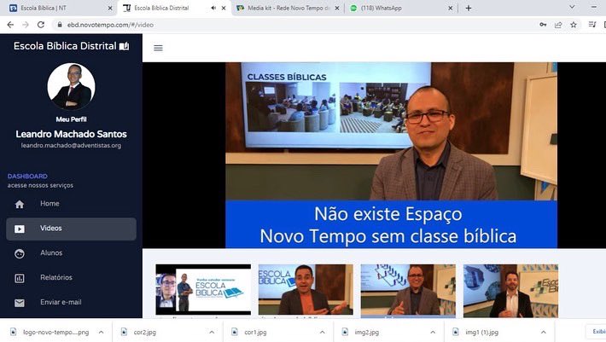This screenshot has width=606, height=342.
Task: Open the profile avatar picture
Action: click(71, 87)
